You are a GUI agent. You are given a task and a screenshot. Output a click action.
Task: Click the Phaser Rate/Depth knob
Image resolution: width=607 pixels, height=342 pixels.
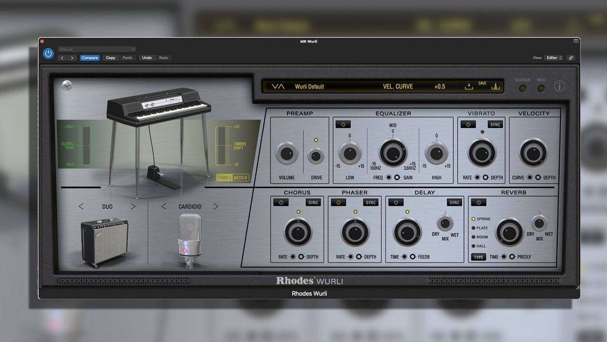tap(355, 232)
